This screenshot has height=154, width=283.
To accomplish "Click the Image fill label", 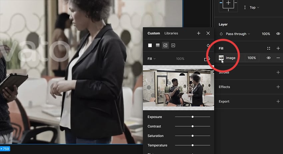I will pos(230,58).
